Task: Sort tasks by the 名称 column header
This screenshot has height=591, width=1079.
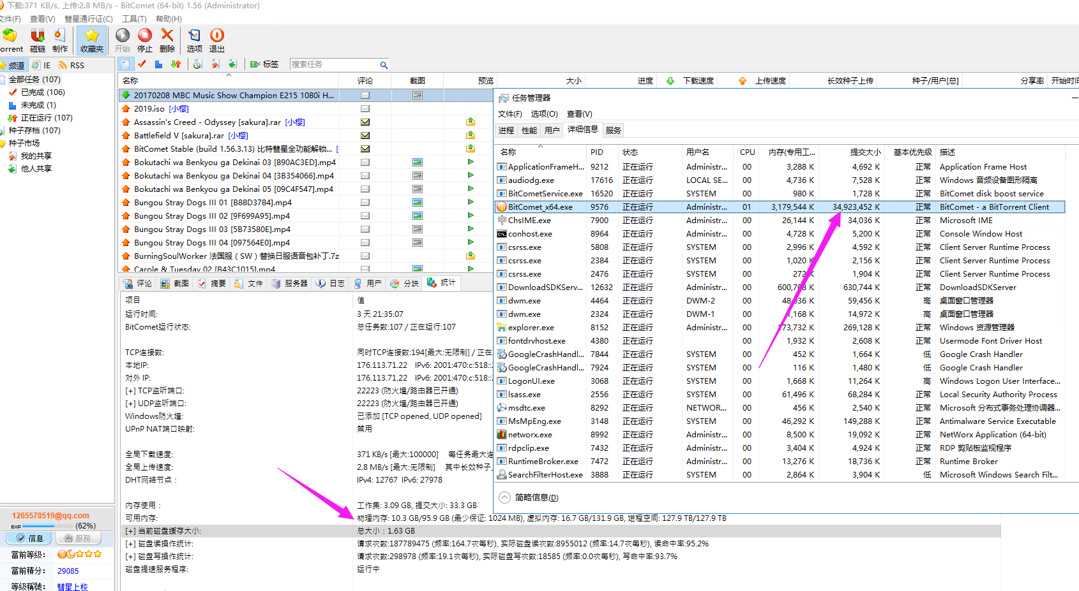Action: (229, 80)
